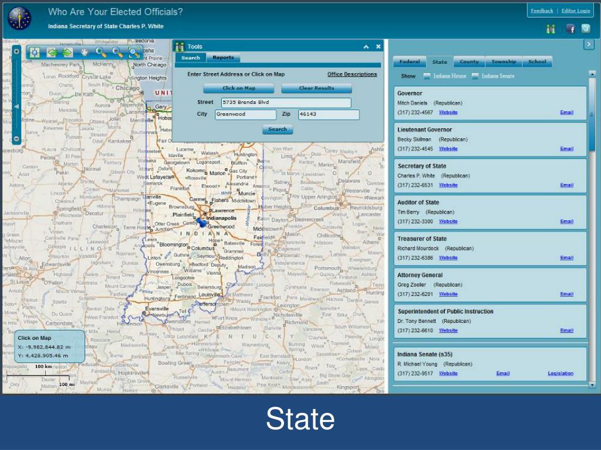The image size is (601, 450).
Task: Open the Indiana Senate (s35) Website link
Action: click(448, 373)
